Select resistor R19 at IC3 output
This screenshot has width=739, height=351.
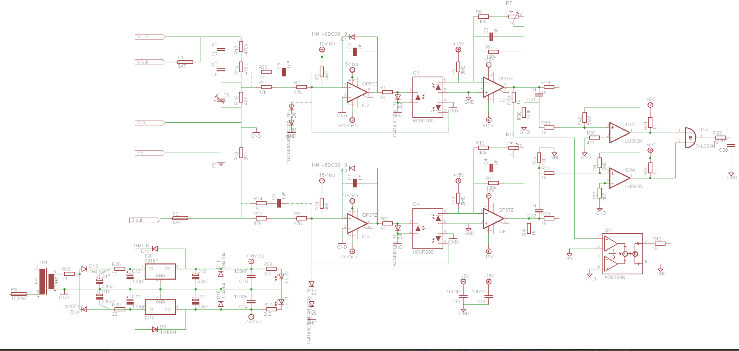(549, 87)
